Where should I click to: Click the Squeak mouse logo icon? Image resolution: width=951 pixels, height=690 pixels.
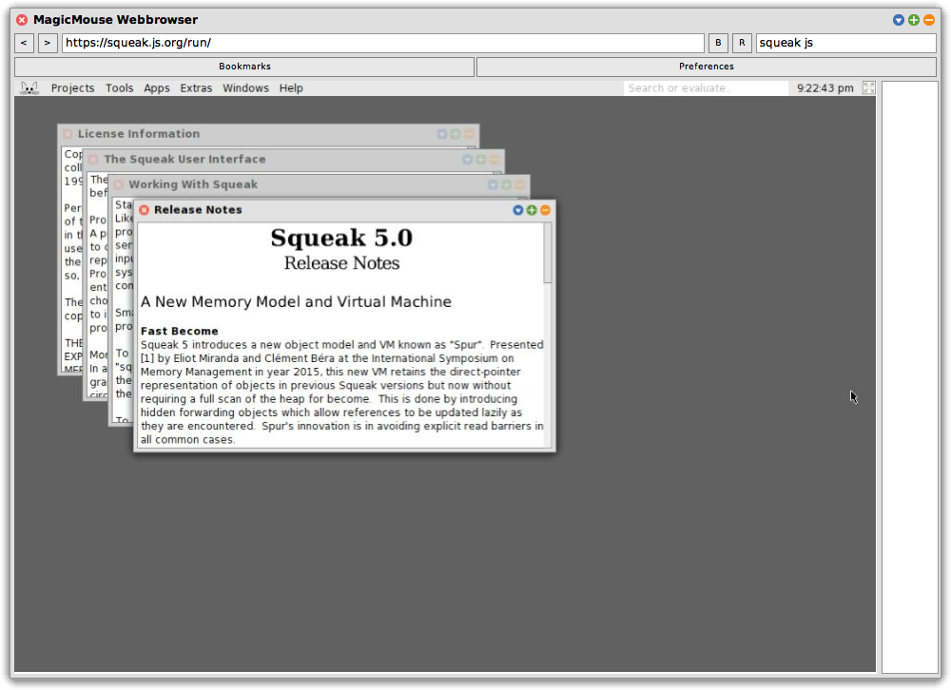29,88
